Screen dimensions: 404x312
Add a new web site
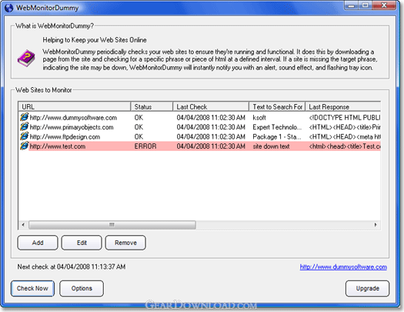coord(38,243)
